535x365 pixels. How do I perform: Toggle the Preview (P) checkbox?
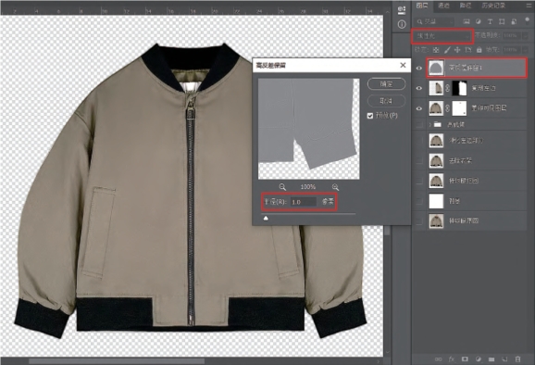tap(370, 116)
